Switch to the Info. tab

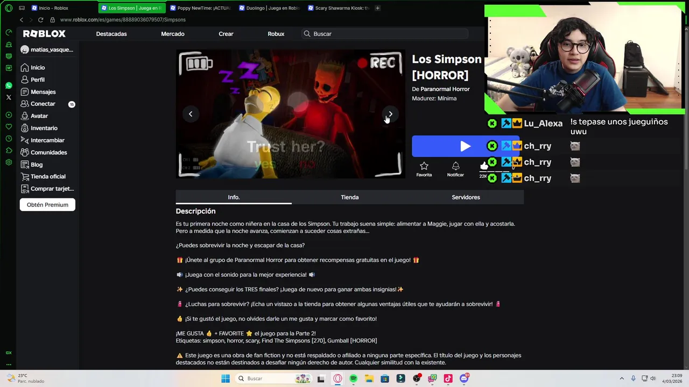pyautogui.click(x=234, y=197)
